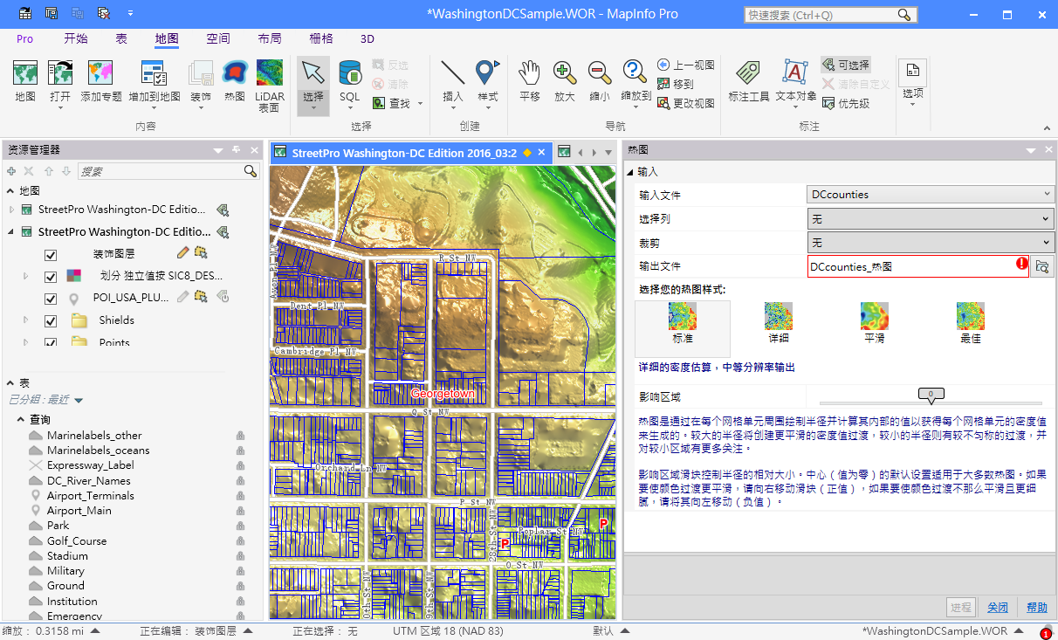This screenshot has height=640, width=1058.
Task: Click the 进程 button in 热图 panel
Action: tap(961, 608)
